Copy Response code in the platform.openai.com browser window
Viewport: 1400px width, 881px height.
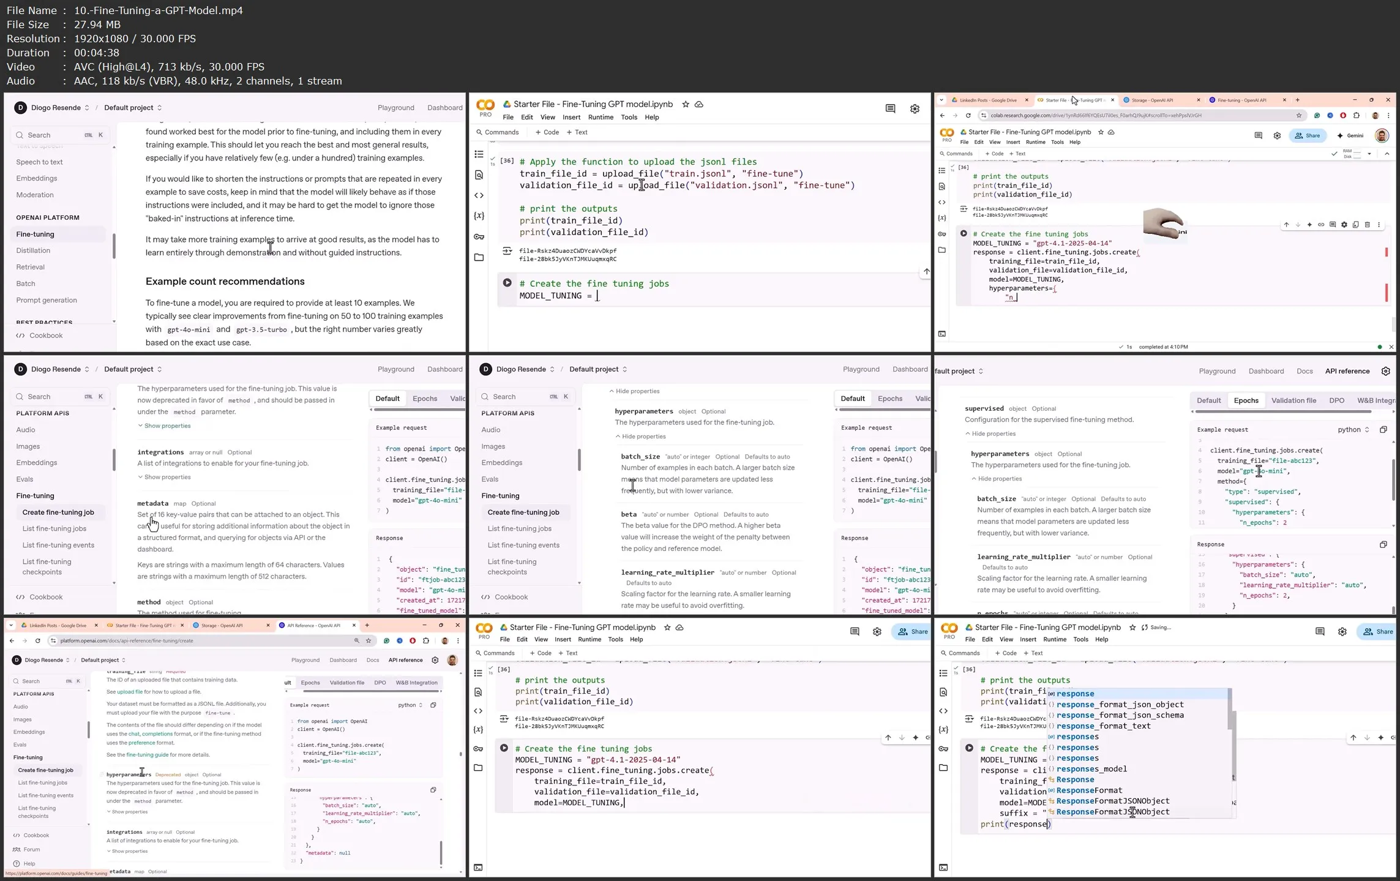pyautogui.click(x=433, y=790)
